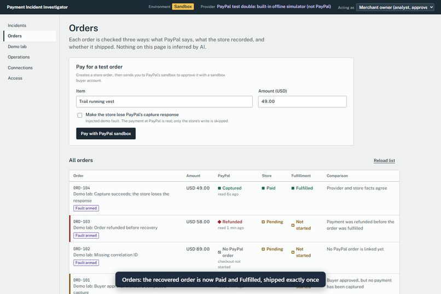Click the All orders heading
Screen dimensions: 441x294
[x=81, y=160]
